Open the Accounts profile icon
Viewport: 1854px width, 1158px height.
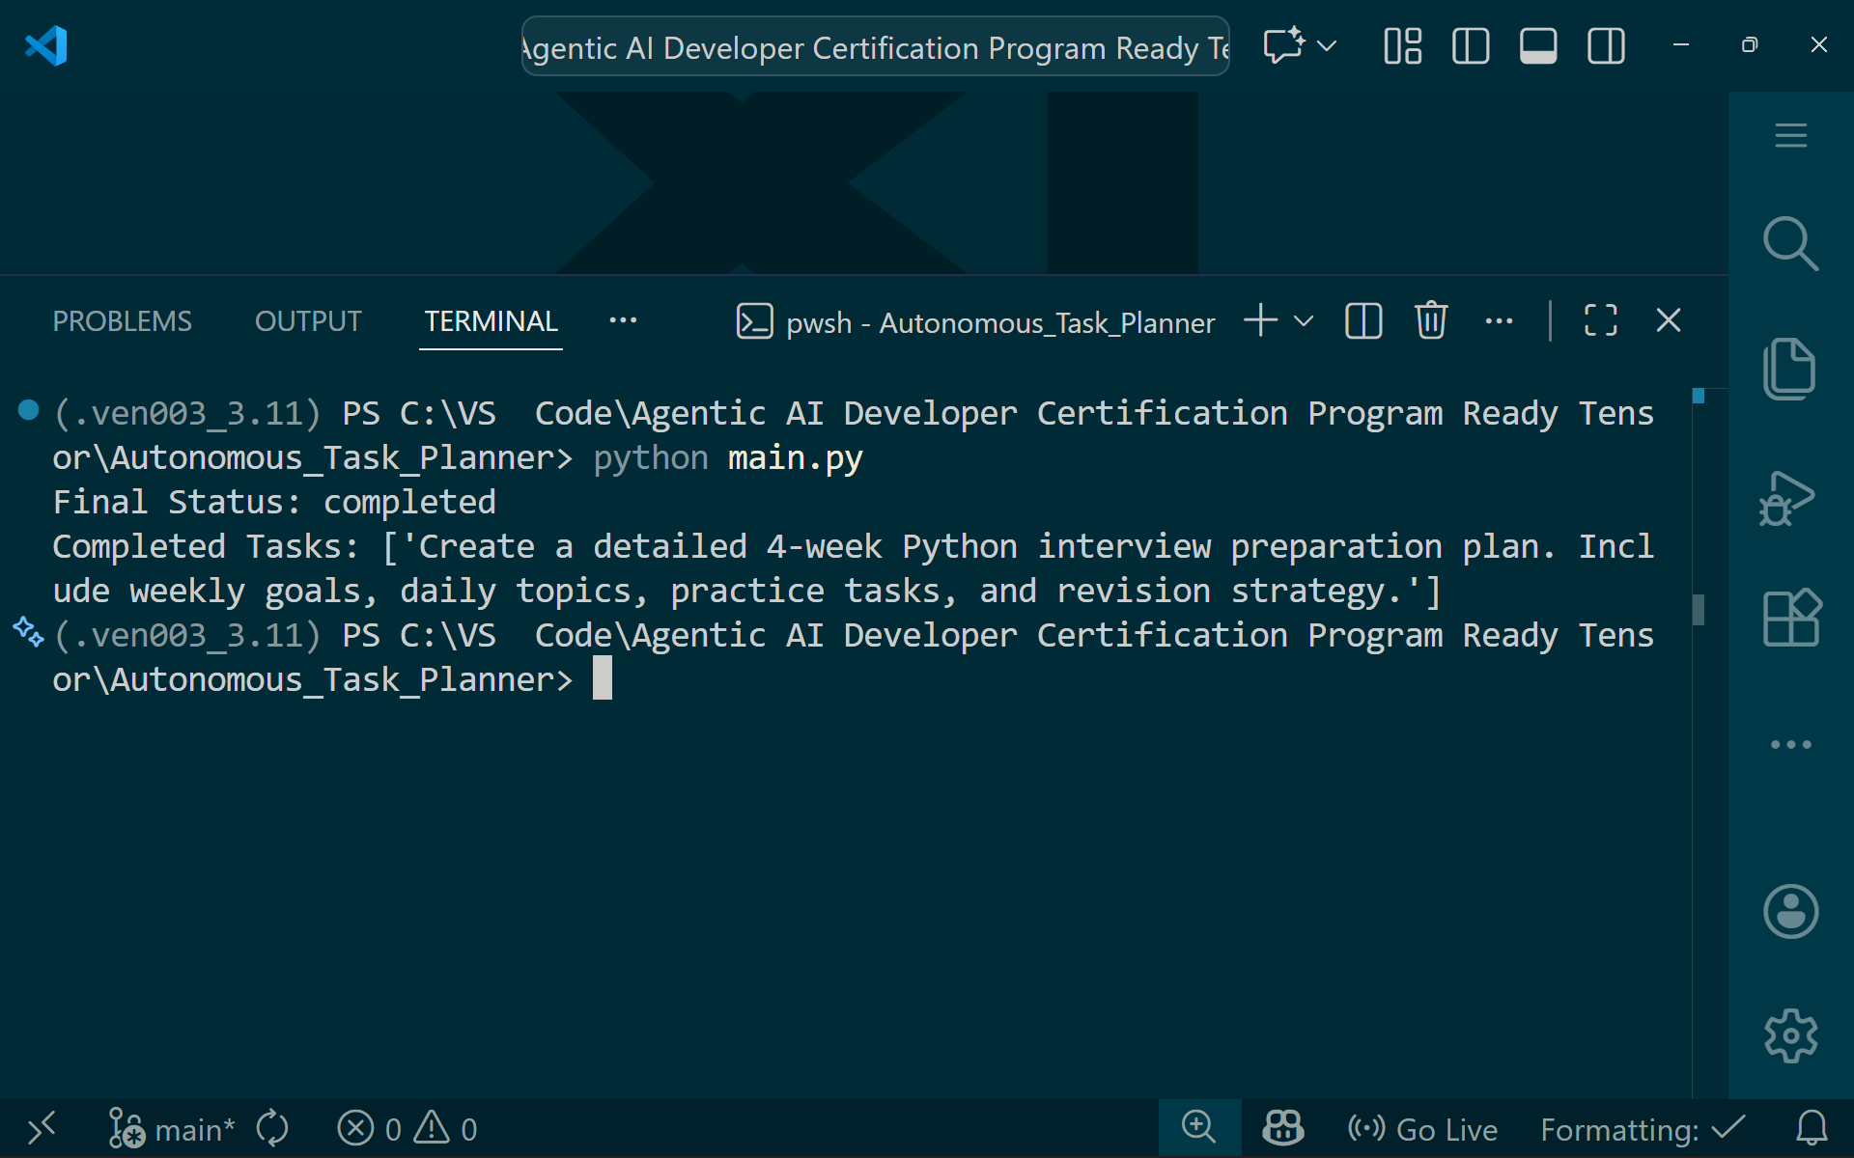click(1791, 911)
